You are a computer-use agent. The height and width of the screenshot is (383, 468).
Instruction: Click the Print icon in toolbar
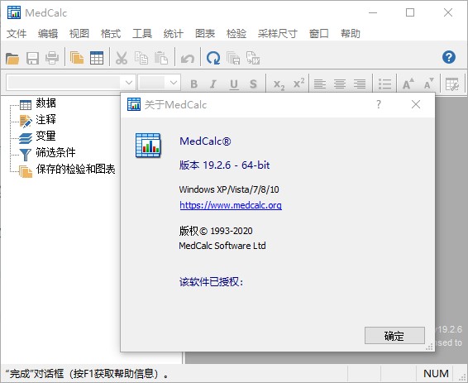tap(52, 58)
